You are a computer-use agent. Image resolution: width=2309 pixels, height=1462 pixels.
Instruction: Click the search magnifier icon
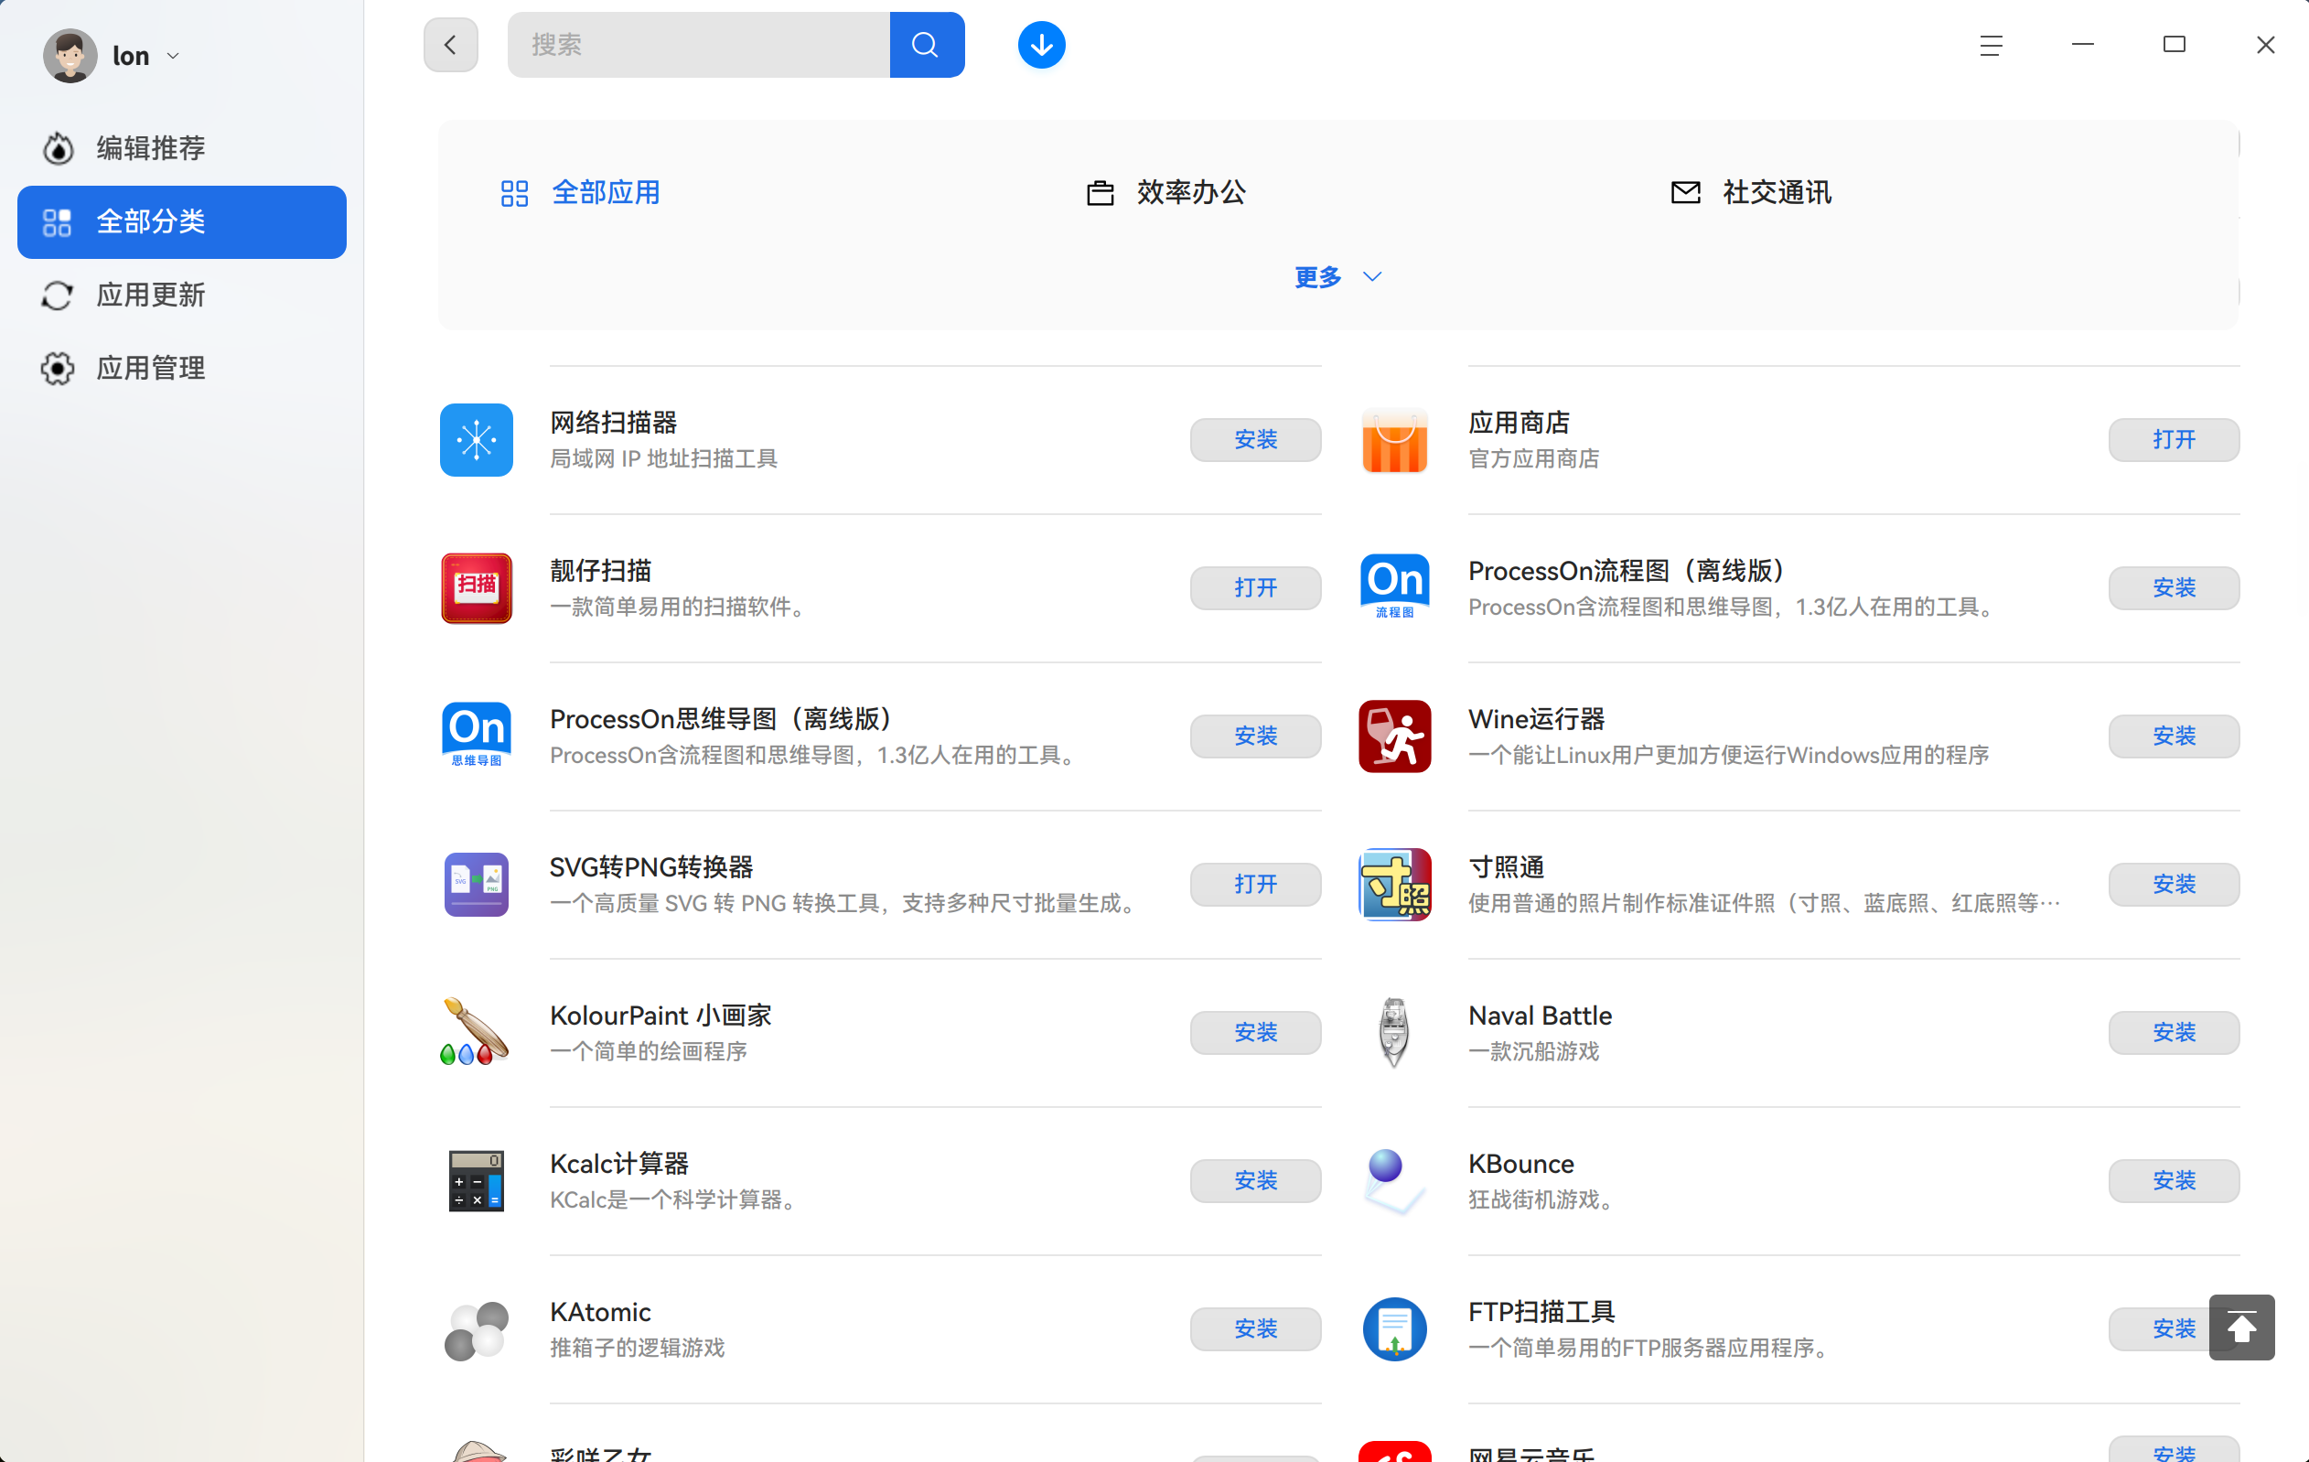(x=925, y=44)
